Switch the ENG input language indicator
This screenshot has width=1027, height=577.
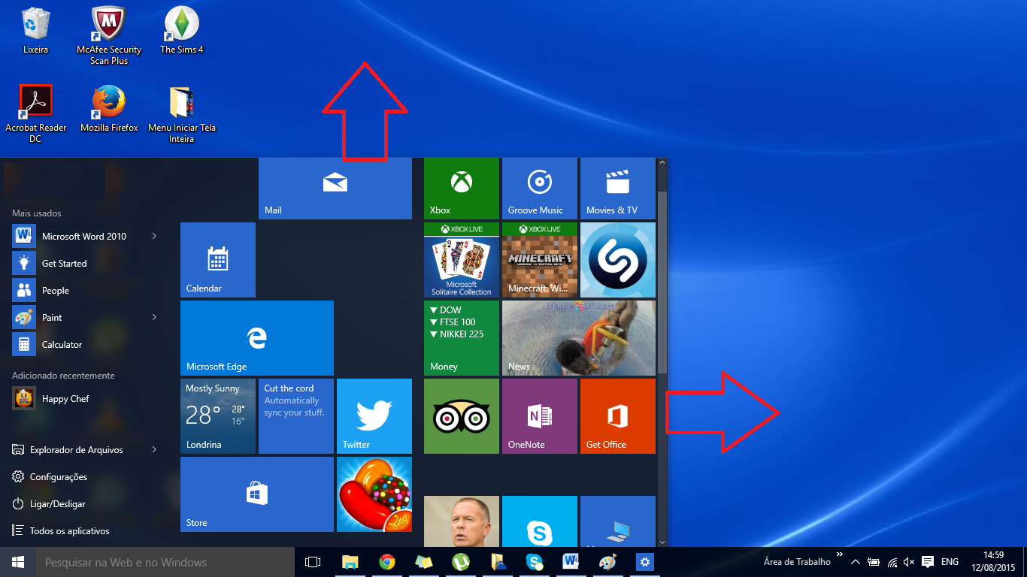pyautogui.click(x=950, y=562)
